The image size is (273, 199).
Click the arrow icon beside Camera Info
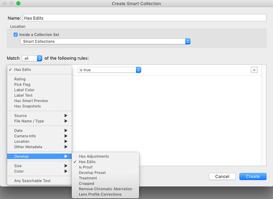(66, 136)
